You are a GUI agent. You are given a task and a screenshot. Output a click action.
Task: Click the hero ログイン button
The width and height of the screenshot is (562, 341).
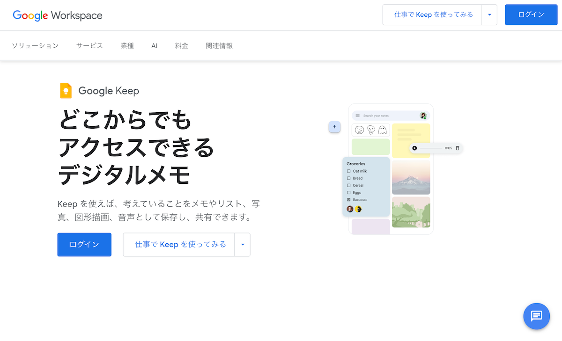(84, 245)
